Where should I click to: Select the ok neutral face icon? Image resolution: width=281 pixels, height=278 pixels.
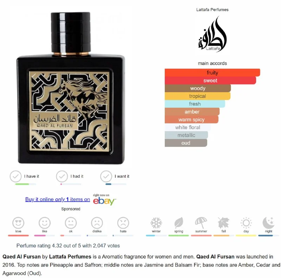[71, 223]
